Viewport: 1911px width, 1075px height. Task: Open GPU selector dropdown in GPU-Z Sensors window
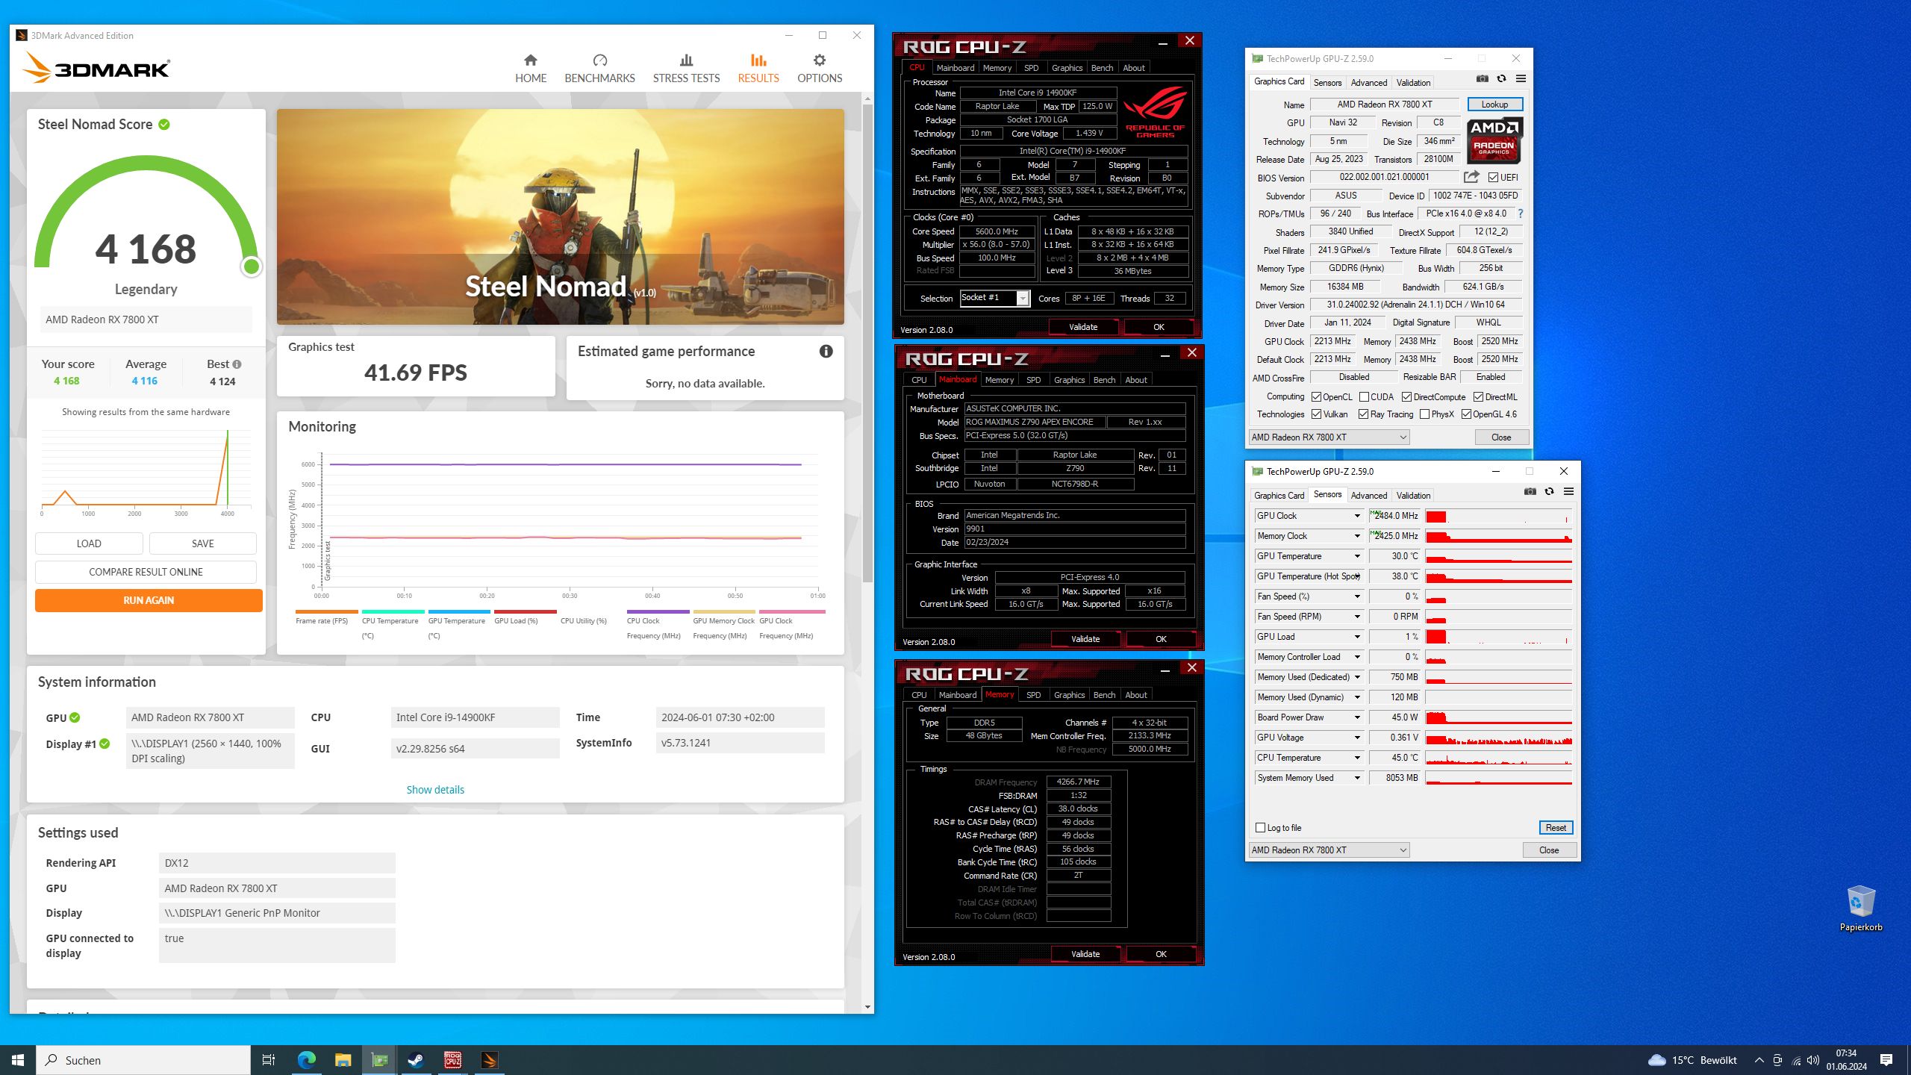(x=1329, y=850)
